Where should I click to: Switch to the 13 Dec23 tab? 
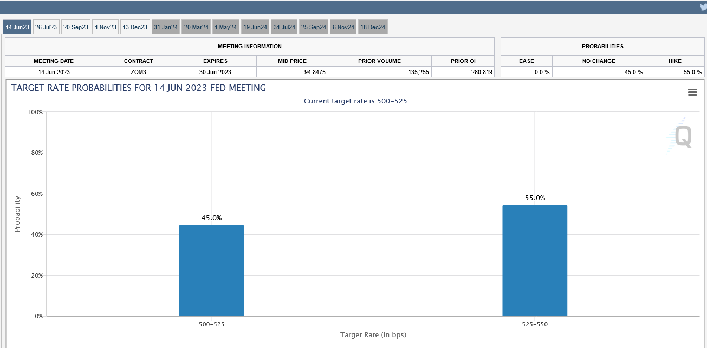(x=135, y=27)
